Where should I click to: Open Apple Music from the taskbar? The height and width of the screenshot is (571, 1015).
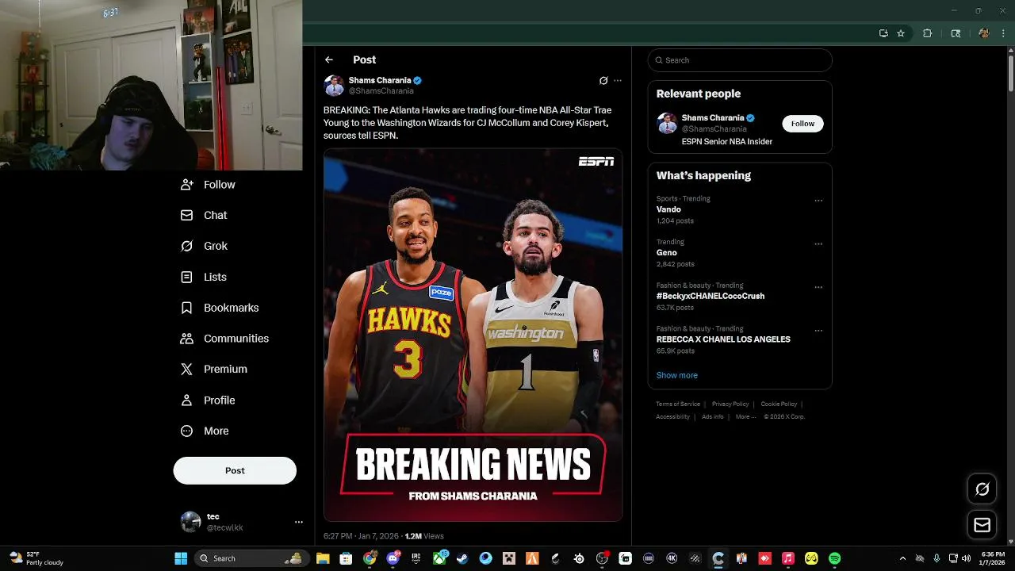[x=788, y=558]
